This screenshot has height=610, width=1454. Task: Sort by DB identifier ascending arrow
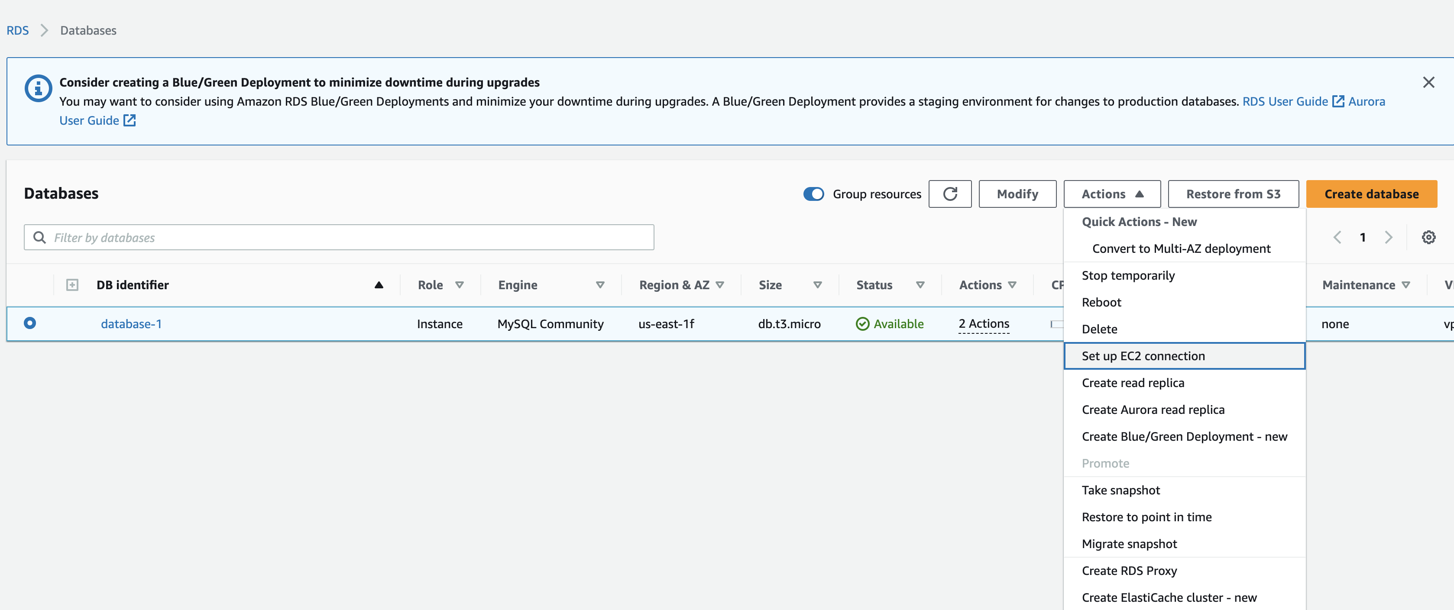click(379, 285)
